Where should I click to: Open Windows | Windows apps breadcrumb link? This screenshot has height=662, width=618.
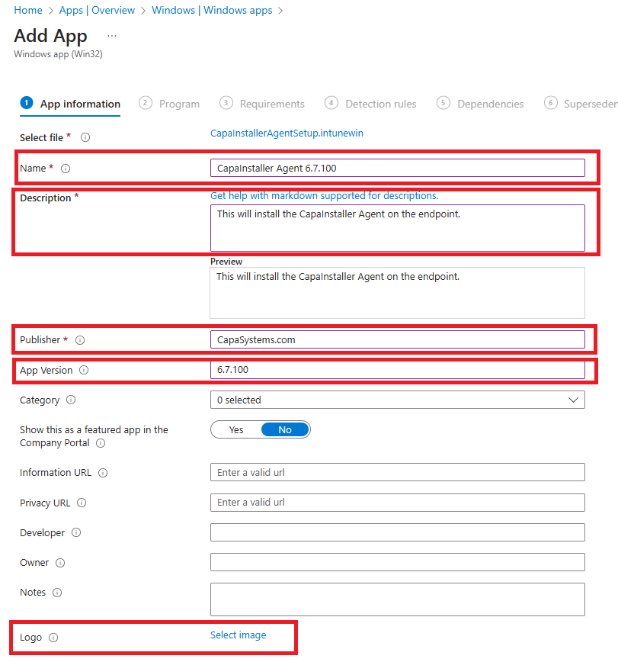212,10
